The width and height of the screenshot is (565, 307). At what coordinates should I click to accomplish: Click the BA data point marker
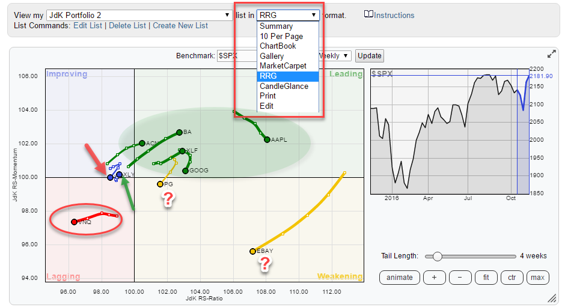[179, 133]
